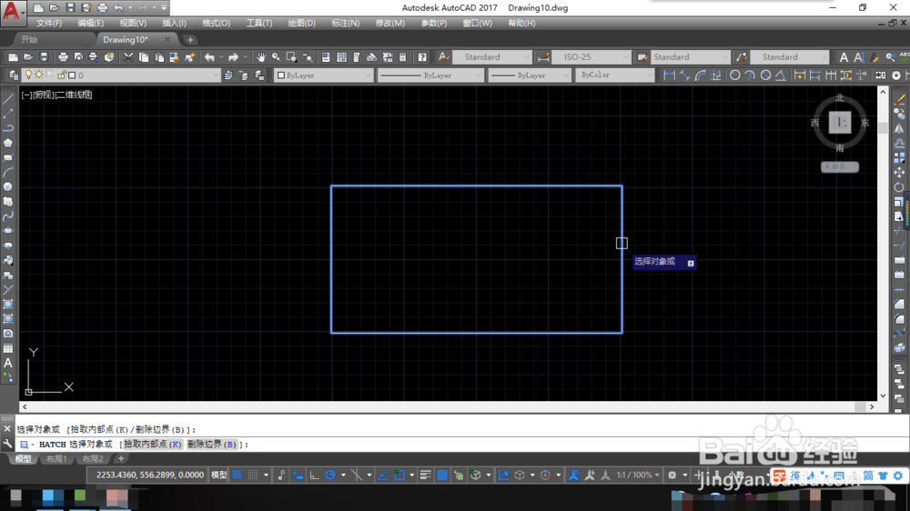Select the Multiline Text 'A' tool
The height and width of the screenshot is (511, 910).
tap(8, 363)
